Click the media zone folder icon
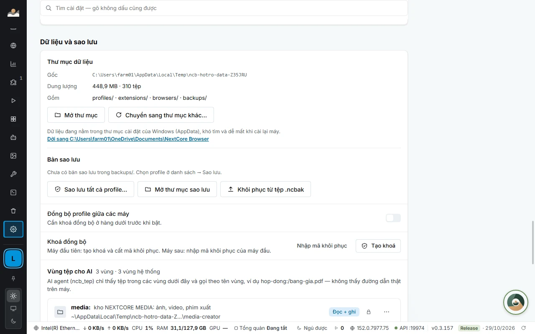The image size is (535, 334). point(60,312)
